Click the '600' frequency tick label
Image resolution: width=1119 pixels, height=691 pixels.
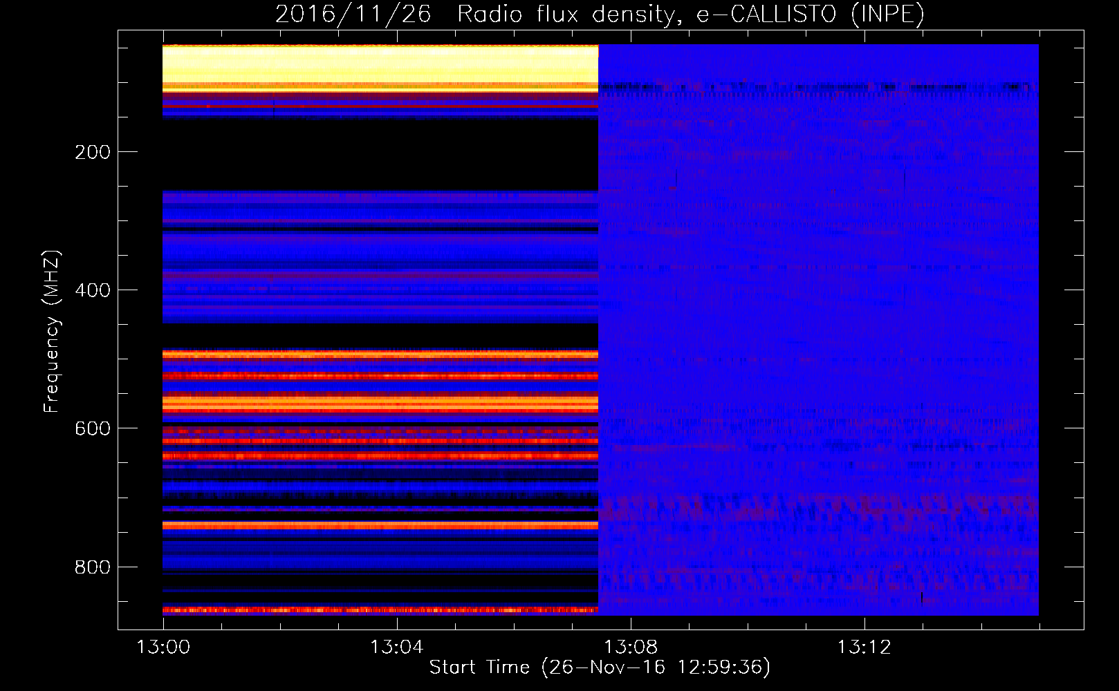93,428
